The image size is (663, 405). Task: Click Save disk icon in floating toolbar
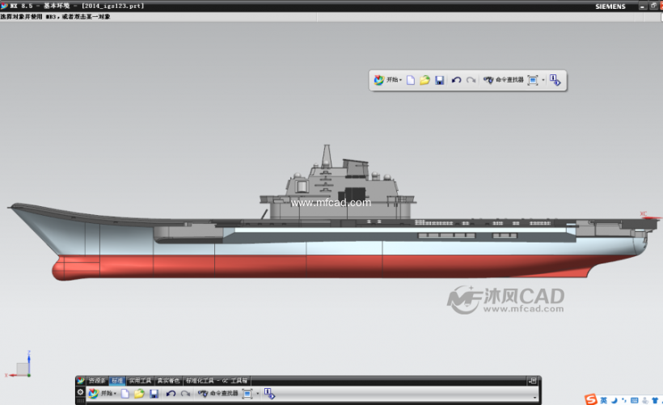coord(439,81)
